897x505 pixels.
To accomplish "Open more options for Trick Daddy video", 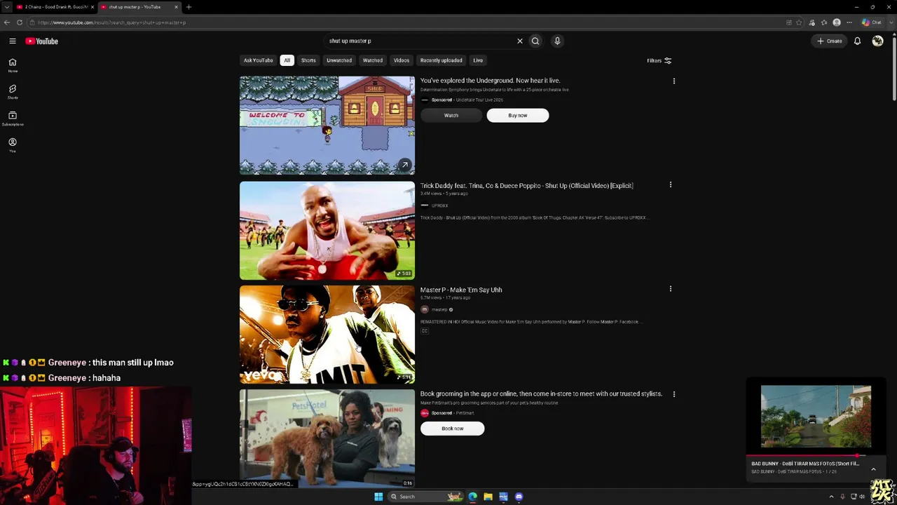I will (x=671, y=185).
